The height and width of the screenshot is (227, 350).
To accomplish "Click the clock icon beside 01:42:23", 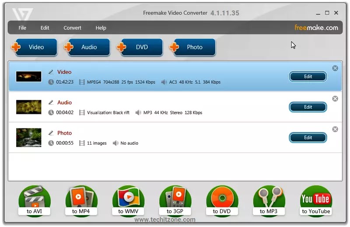I will coord(51,82).
